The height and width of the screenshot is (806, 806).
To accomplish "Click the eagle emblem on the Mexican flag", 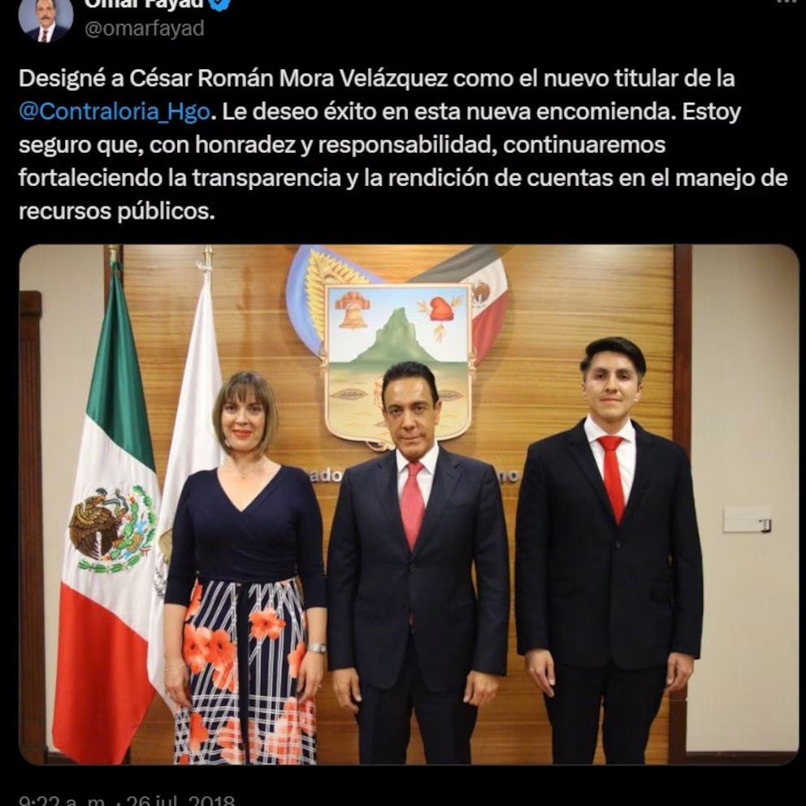I will click(x=113, y=529).
